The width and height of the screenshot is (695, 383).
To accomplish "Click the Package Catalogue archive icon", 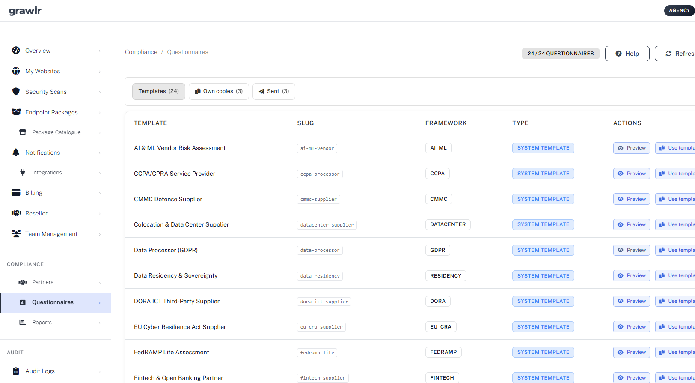I will coord(23,132).
